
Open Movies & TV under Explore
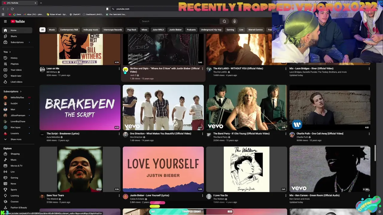(x=17, y=166)
